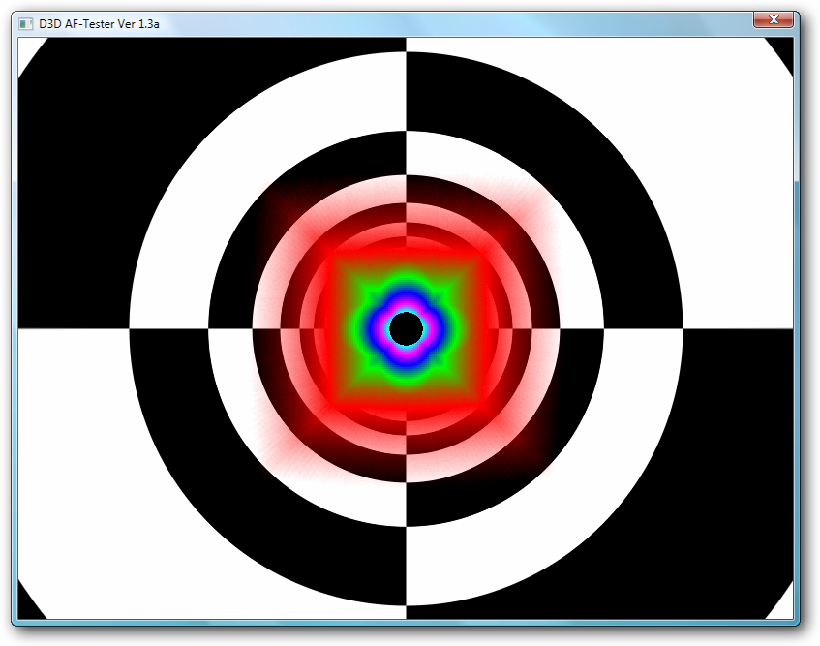
Task: Click the 'D3D AF-Tester Ver 1.3a' title text
Action: click(x=99, y=24)
